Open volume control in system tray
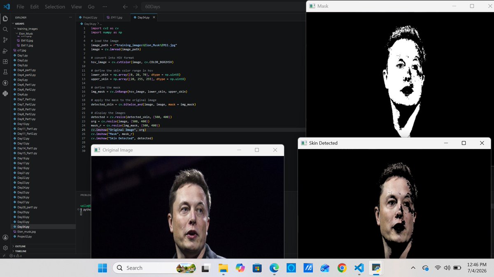494x277 pixels. coord(447,268)
